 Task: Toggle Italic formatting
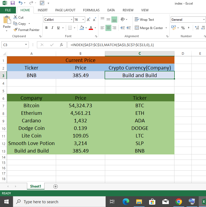click(x=52, y=28)
